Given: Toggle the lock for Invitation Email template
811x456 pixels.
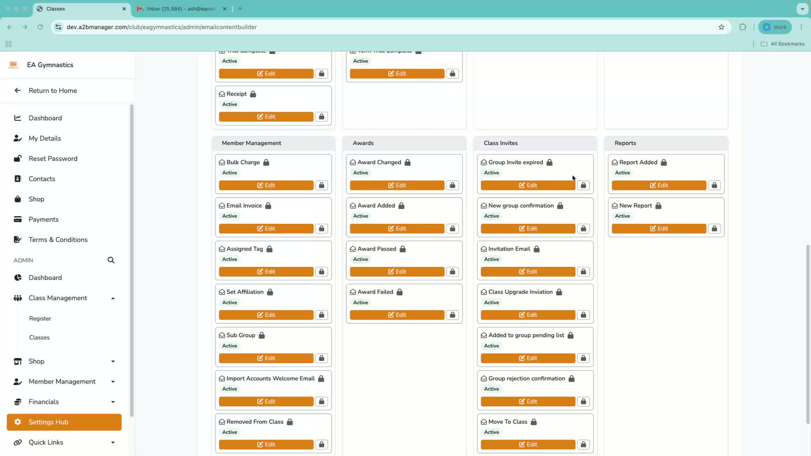Looking at the screenshot, I should click(583, 271).
